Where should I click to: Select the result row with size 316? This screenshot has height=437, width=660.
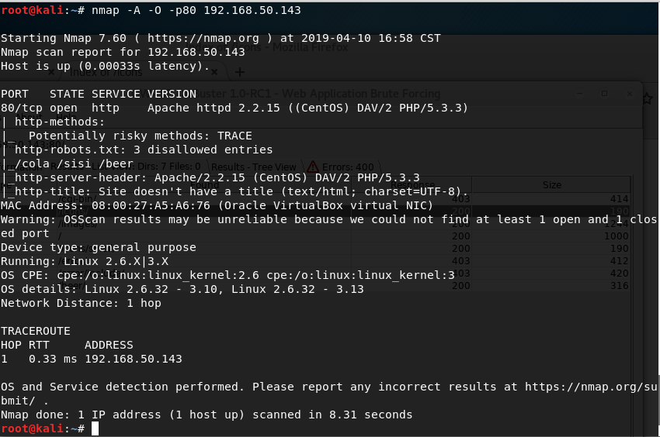pos(343,286)
